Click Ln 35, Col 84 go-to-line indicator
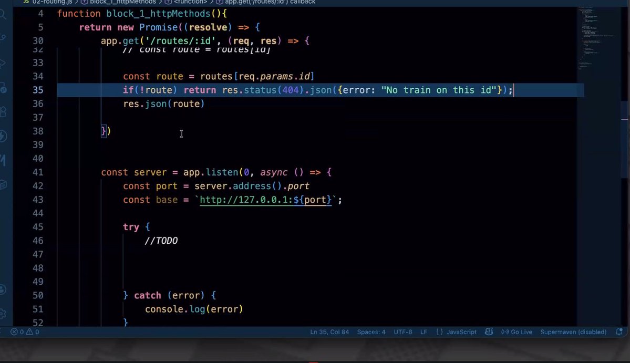The height and width of the screenshot is (363, 630). [x=329, y=331]
